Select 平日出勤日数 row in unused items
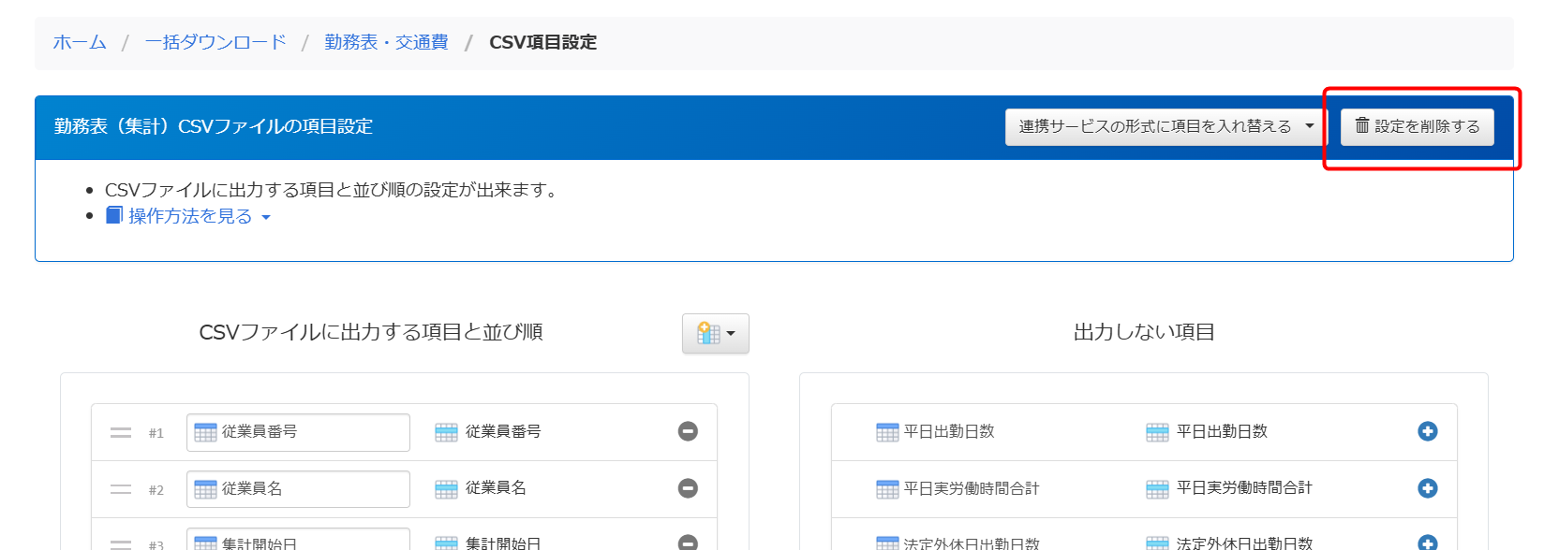 1144,432
